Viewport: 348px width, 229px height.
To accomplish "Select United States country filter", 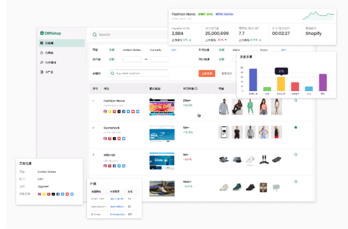I will click(x=132, y=50).
